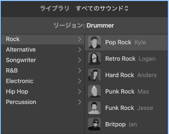Choose the R&B genre category
Screen dimensions: 169x134
click(x=43, y=71)
